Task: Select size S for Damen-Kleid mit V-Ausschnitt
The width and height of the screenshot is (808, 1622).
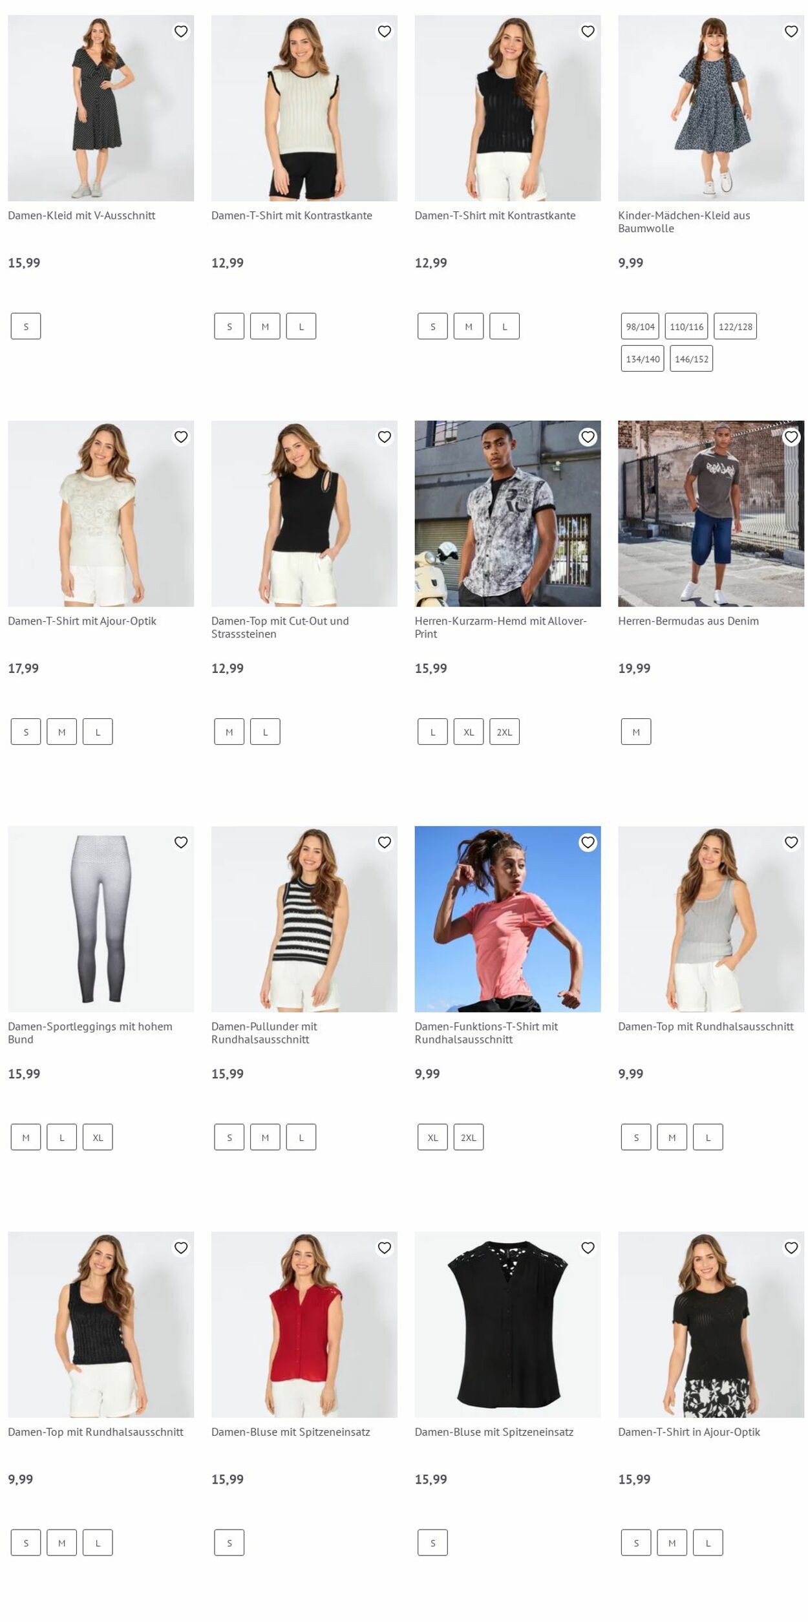Action: [x=26, y=326]
